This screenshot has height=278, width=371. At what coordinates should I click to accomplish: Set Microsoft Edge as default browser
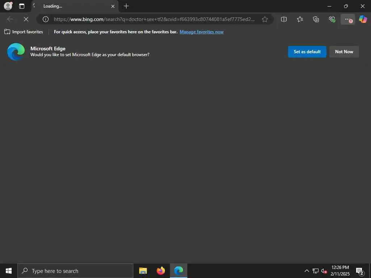coord(307,51)
